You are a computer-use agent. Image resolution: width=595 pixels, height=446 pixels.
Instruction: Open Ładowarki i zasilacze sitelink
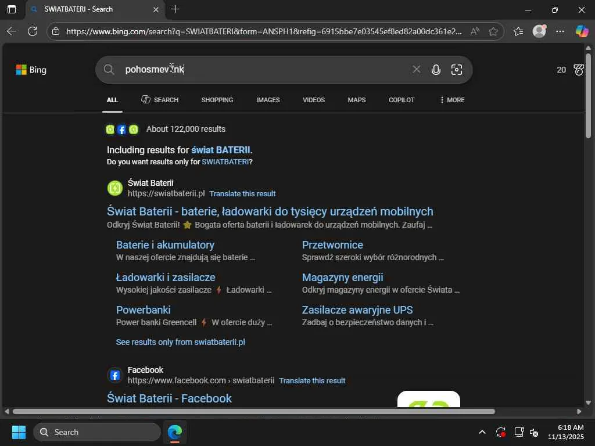[x=166, y=278]
